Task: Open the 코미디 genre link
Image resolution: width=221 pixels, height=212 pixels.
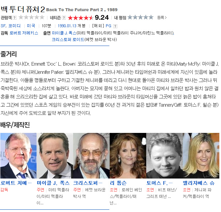Action: [14, 26]
